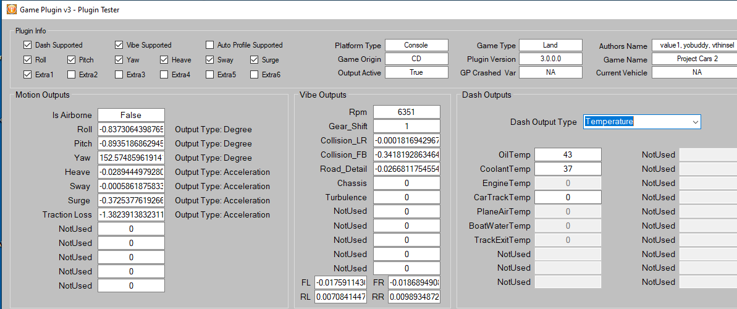
Task: Click the RL wheel value field
Action: pos(341,297)
